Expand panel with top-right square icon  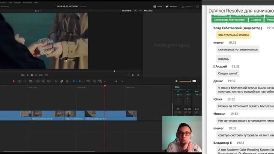pyautogui.click(x=197, y=6)
